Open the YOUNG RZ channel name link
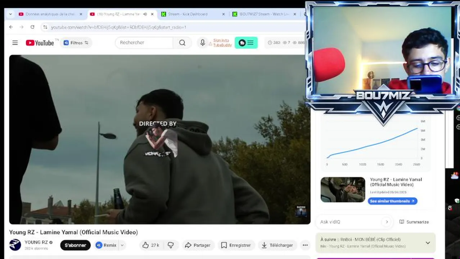This screenshot has height=259, width=460. point(36,242)
